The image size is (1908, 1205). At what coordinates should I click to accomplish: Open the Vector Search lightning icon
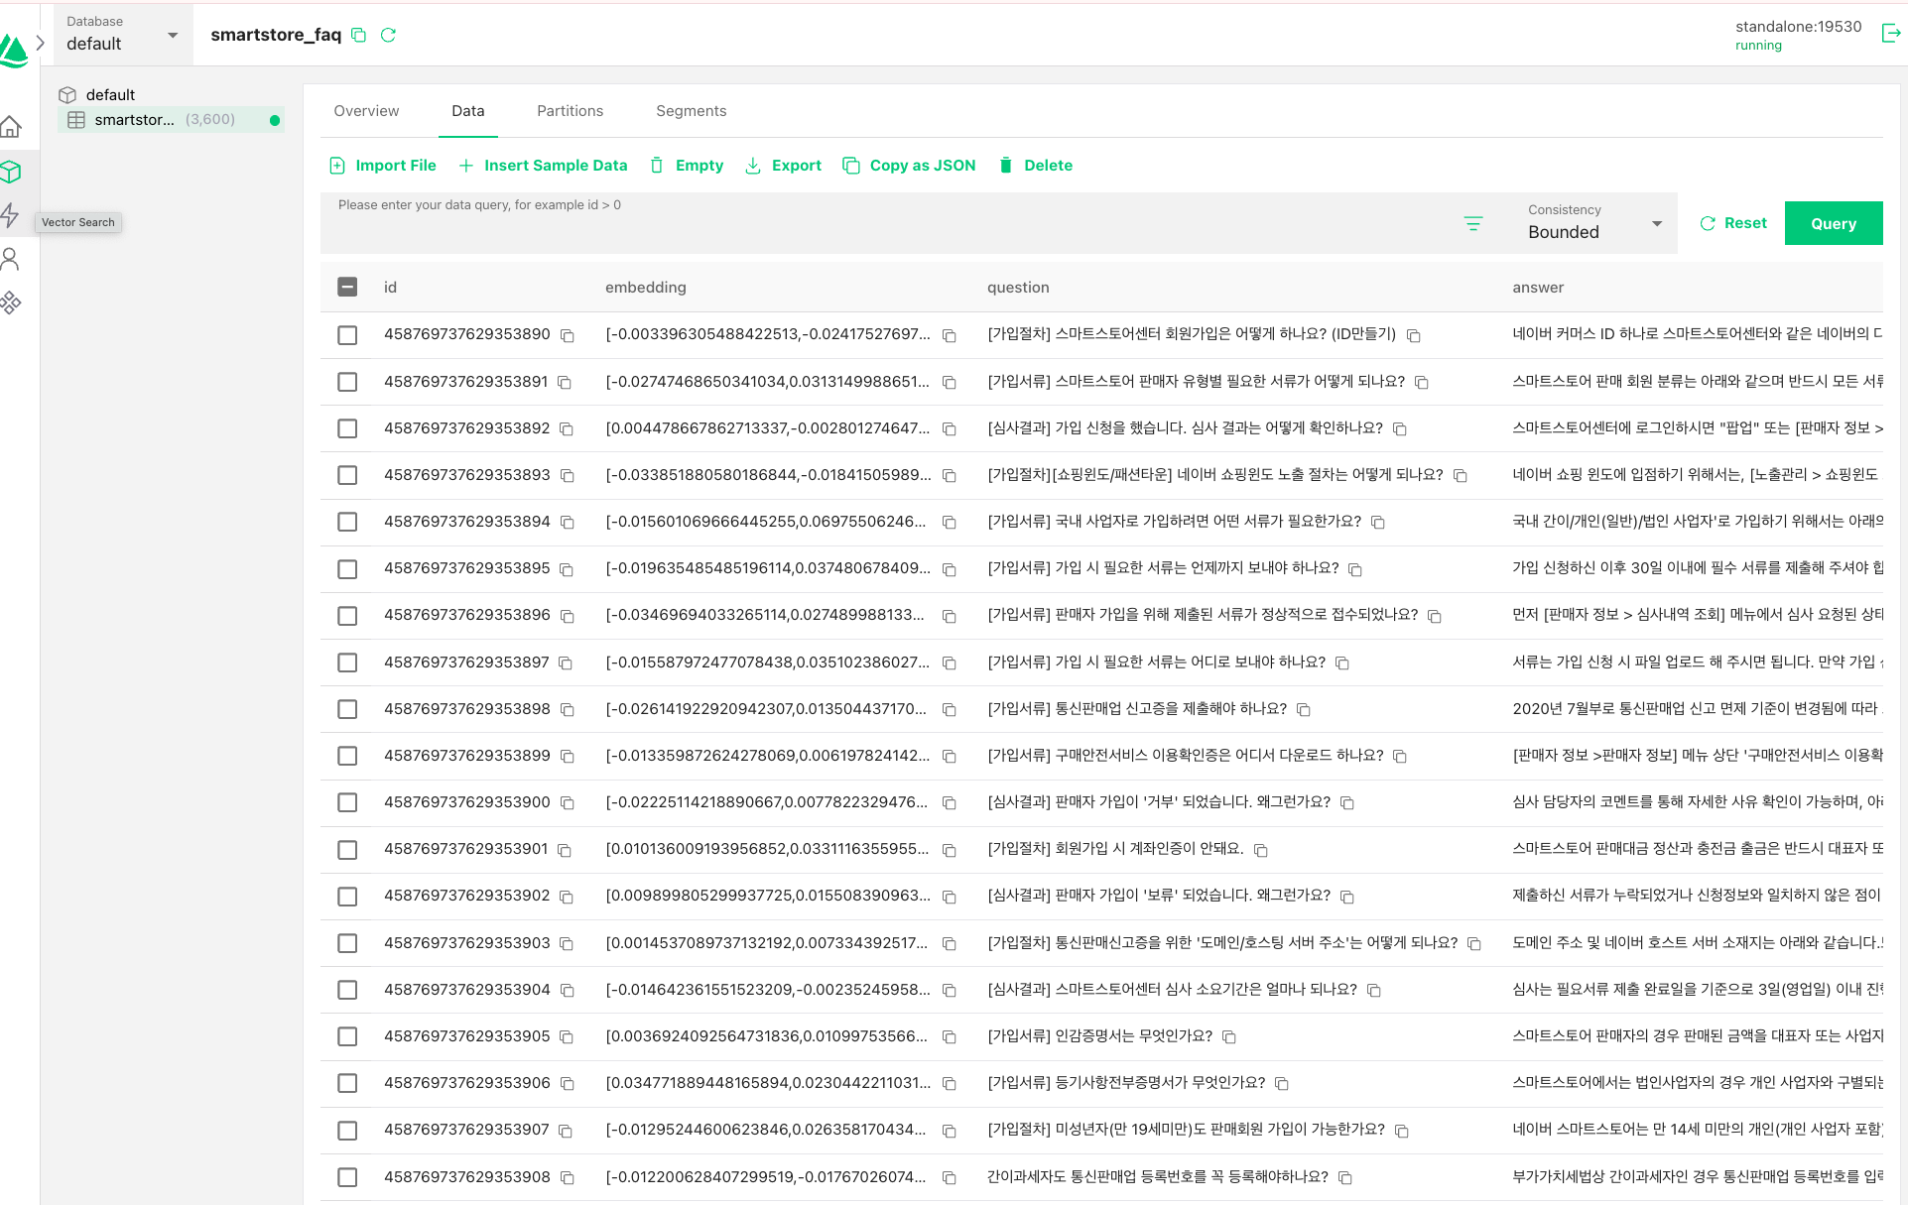click(11, 215)
